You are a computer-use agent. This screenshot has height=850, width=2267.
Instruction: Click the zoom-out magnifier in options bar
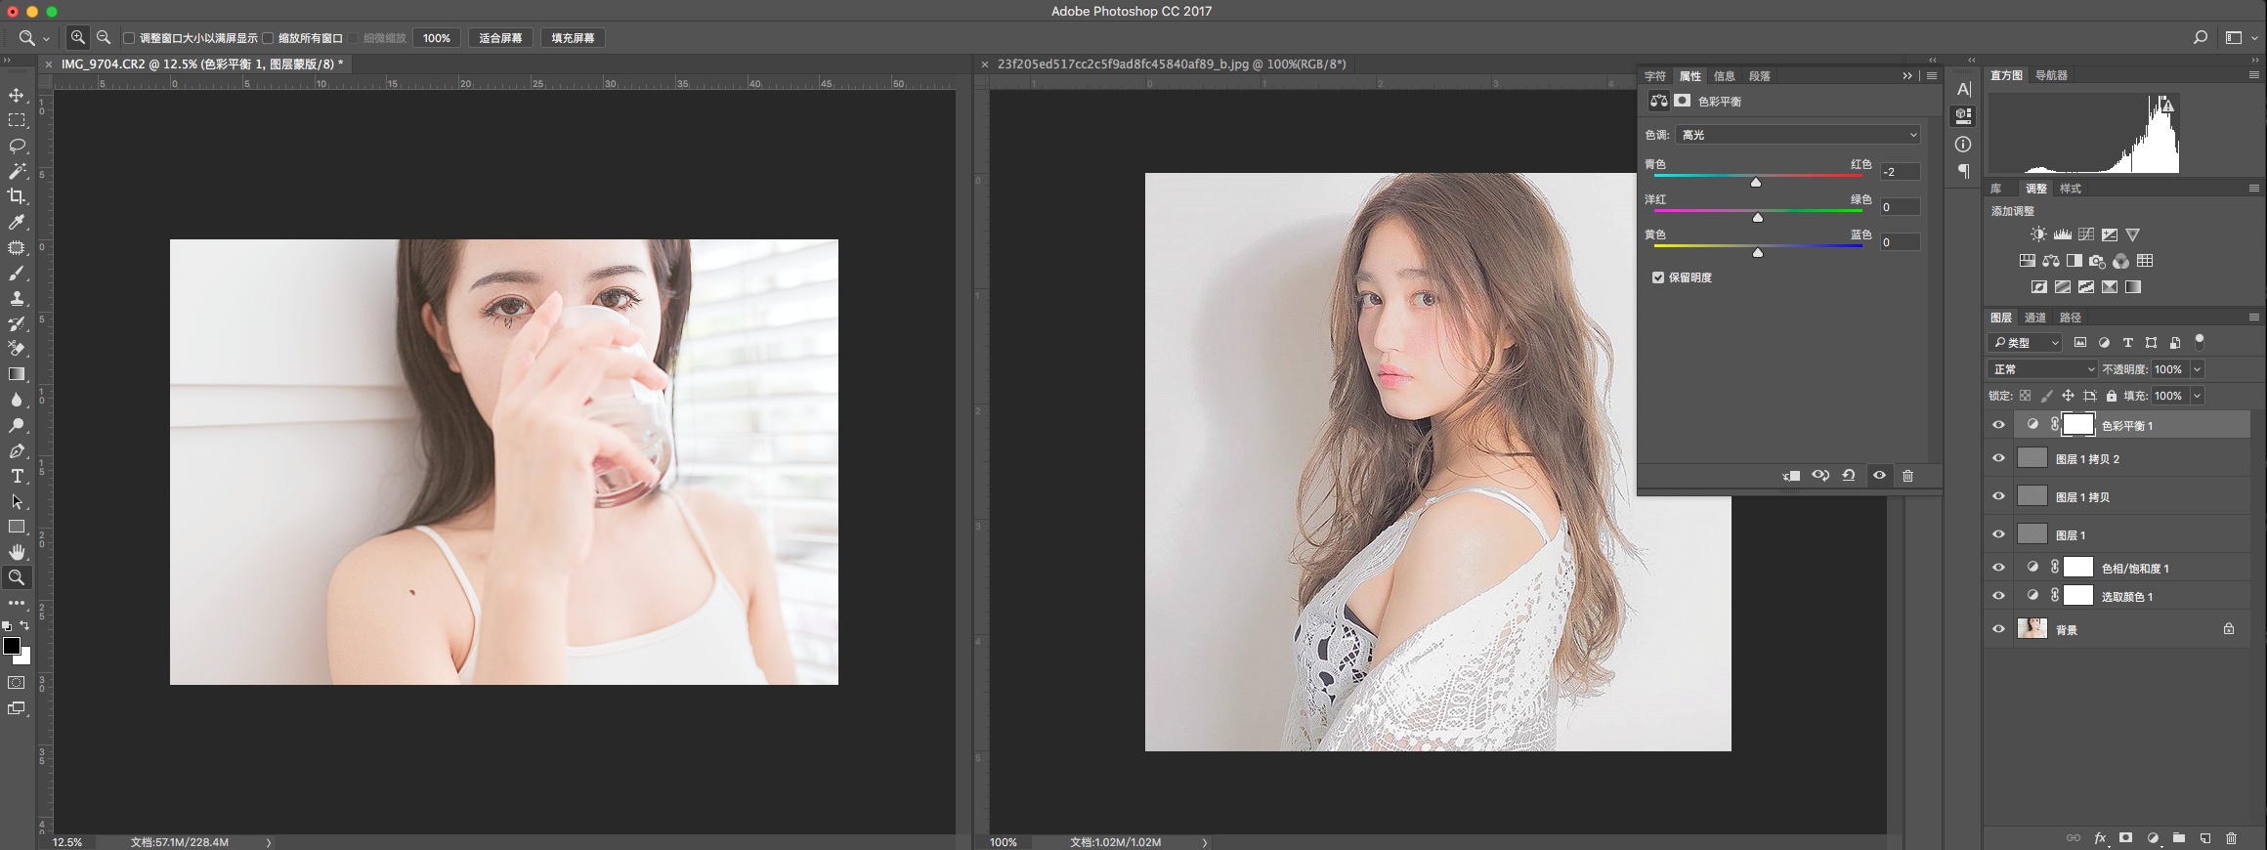pyautogui.click(x=104, y=37)
